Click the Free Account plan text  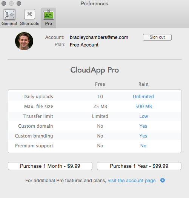84,45
